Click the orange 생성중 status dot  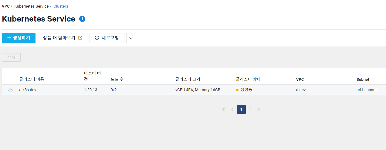click(x=237, y=90)
